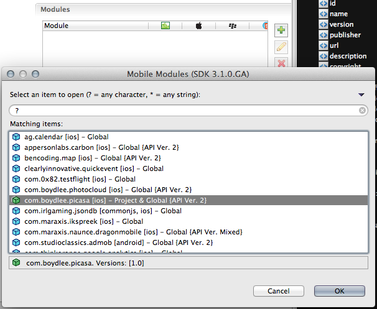Click the Module column header
Screen dimensions: 377x309
click(95, 25)
